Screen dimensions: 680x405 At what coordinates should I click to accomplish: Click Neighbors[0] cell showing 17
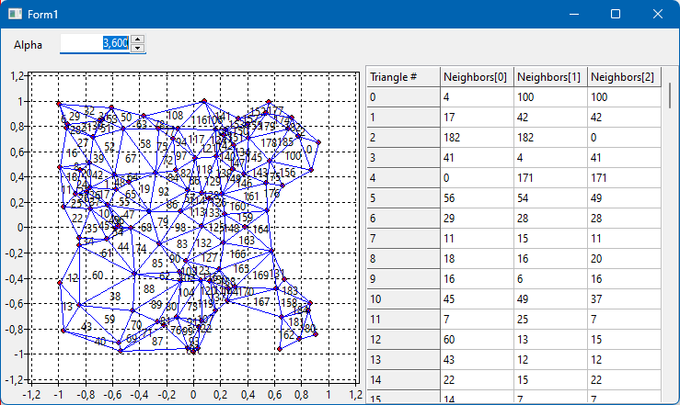[x=477, y=118]
